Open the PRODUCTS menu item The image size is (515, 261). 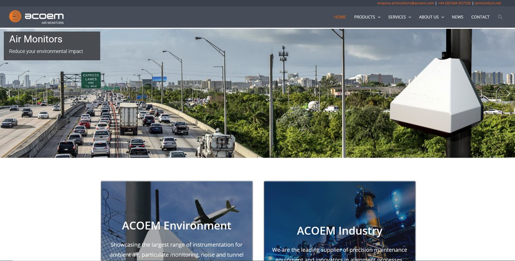pyautogui.click(x=364, y=17)
